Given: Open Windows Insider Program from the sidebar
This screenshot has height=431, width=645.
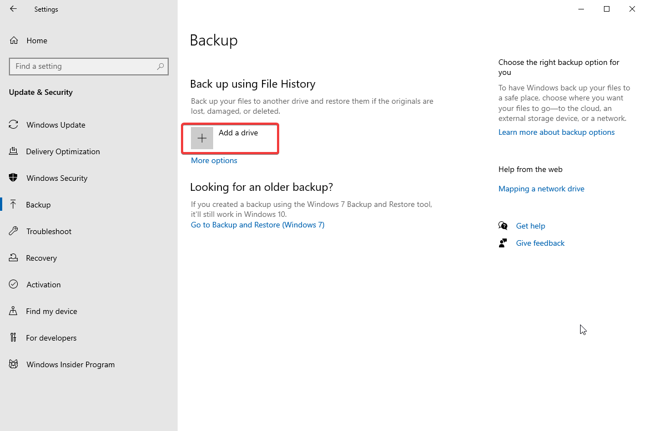Looking at the screenshot, I should click(13, 364).
